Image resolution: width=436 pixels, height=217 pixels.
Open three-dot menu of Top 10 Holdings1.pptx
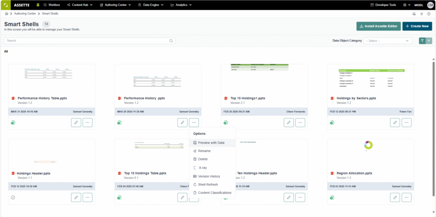point(300,123)
